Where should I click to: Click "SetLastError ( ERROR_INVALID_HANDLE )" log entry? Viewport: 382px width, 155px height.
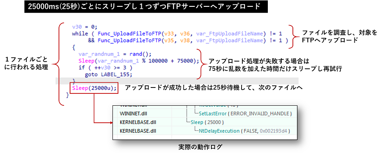tap(245, 113)
